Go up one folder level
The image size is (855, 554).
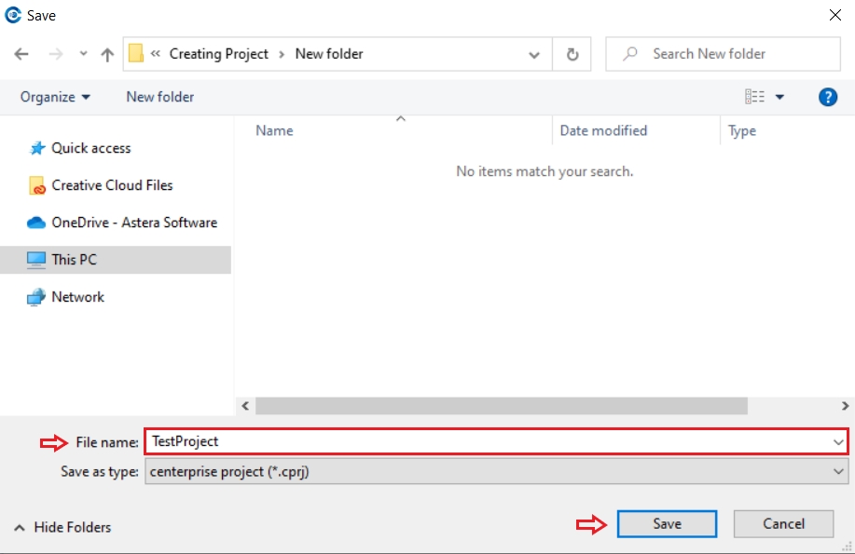pyautogui.click(x=107, y=54)
